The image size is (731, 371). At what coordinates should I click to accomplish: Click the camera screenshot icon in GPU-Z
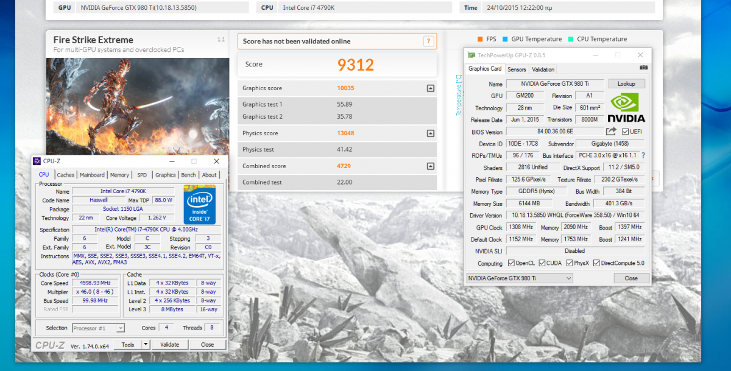pyautogui.click(x=643, y=69)
